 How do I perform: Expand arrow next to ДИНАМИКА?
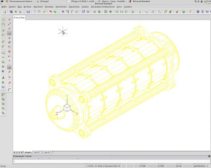[207, 166]
